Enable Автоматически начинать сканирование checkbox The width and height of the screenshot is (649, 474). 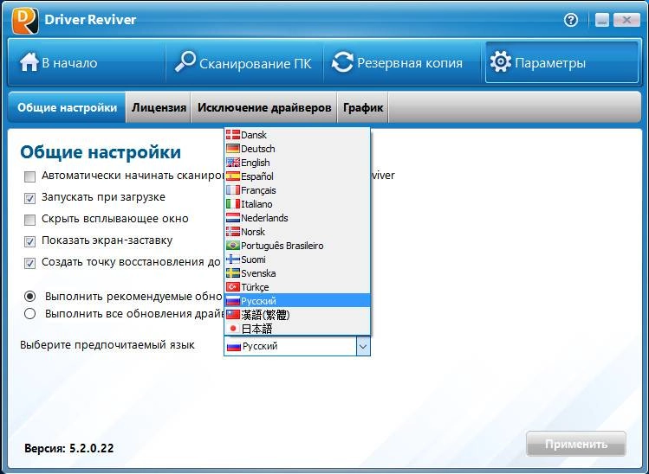point(29,176)
